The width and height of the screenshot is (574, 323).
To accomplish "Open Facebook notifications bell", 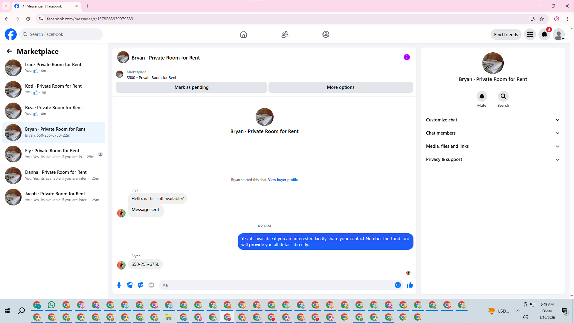I will point(544,34).
